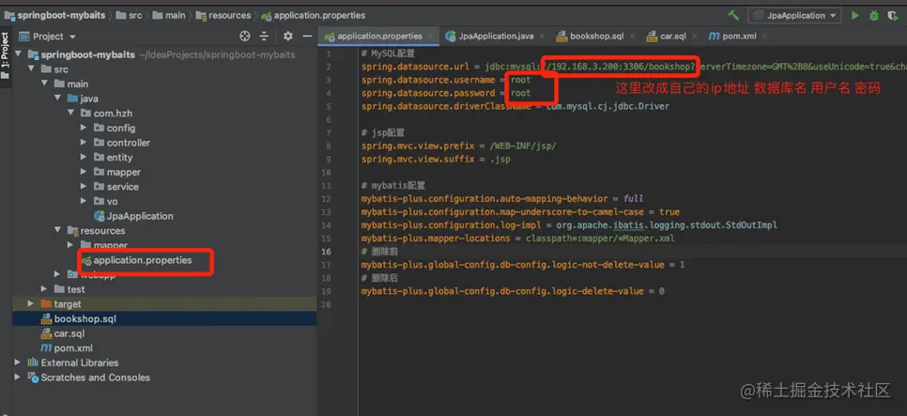The image size is (907, 416).
Task: Expand Scratches and Consoles arrow
Action: pyautogui.click(x=17, y=377)
